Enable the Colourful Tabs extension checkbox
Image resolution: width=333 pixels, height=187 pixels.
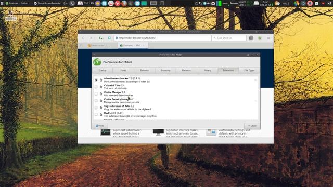(x=96, y=87)
